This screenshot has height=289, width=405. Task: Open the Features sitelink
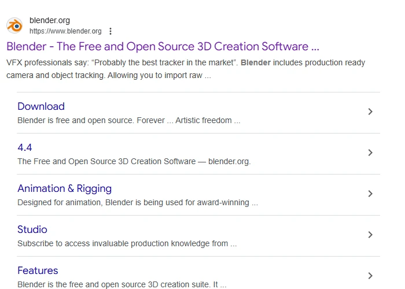pyautogui.click(x=38, y=271)
